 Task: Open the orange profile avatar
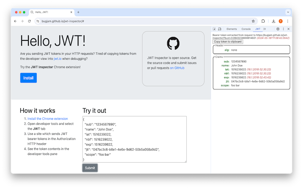[281, 21]
